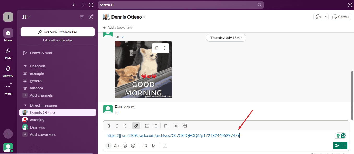
Task: Click the JJ workspace avatar in sidebar
Action: [x=8, y=17]
